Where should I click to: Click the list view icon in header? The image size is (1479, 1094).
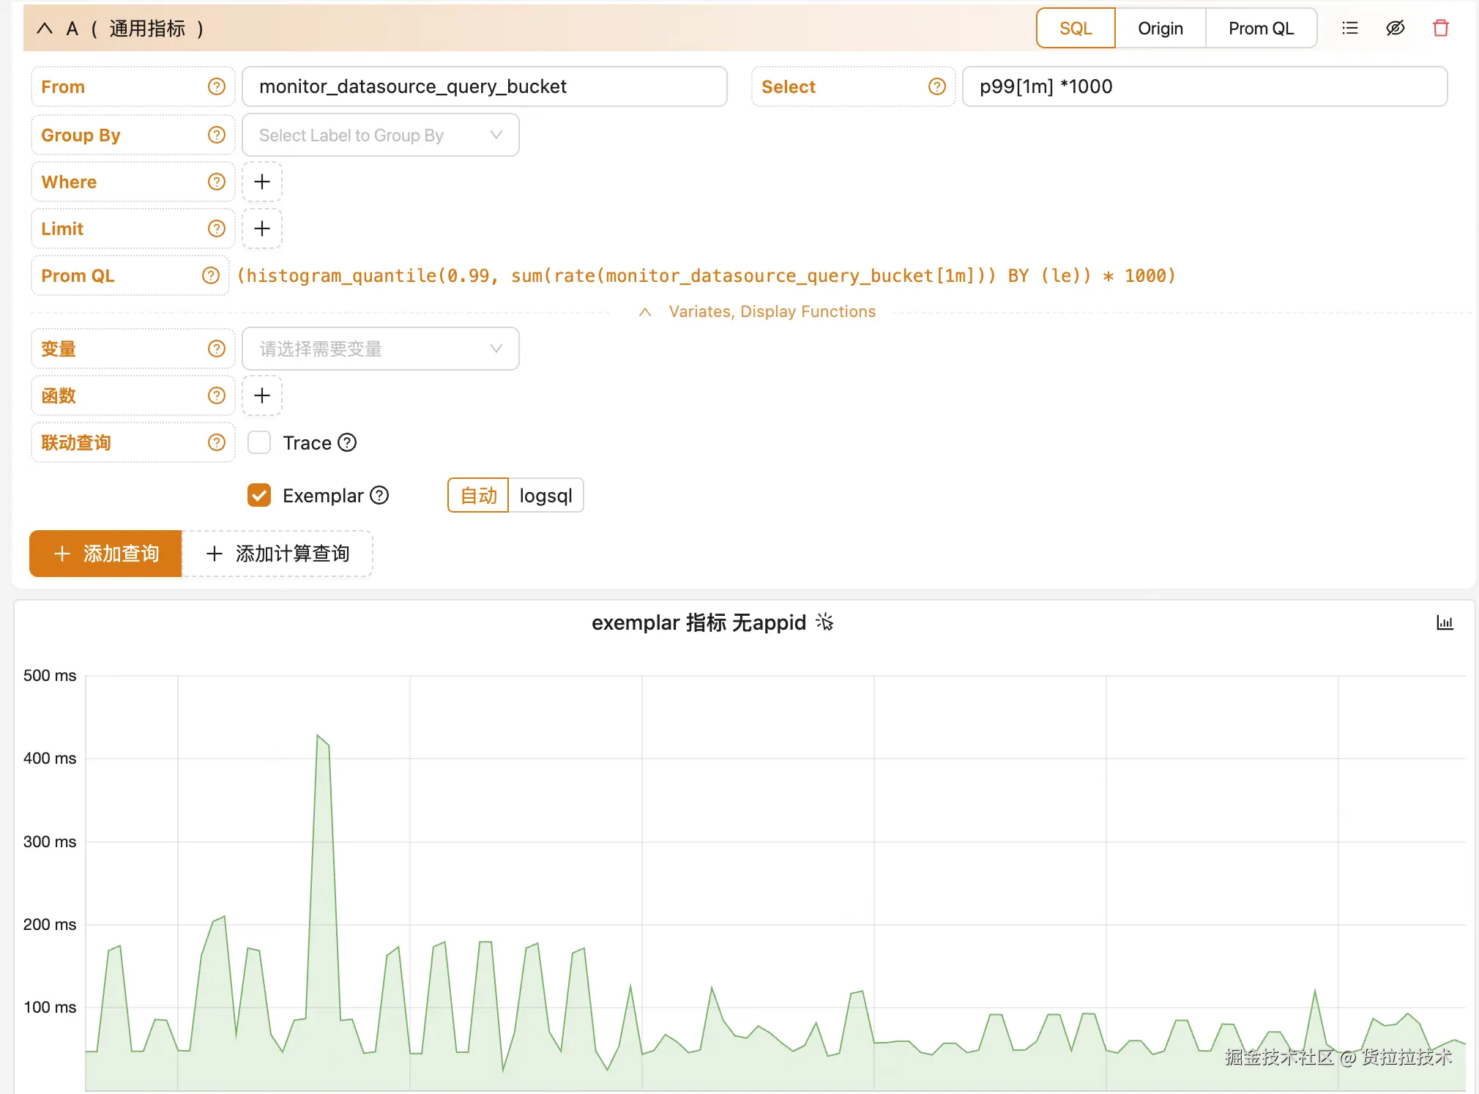pos(1349,29)
